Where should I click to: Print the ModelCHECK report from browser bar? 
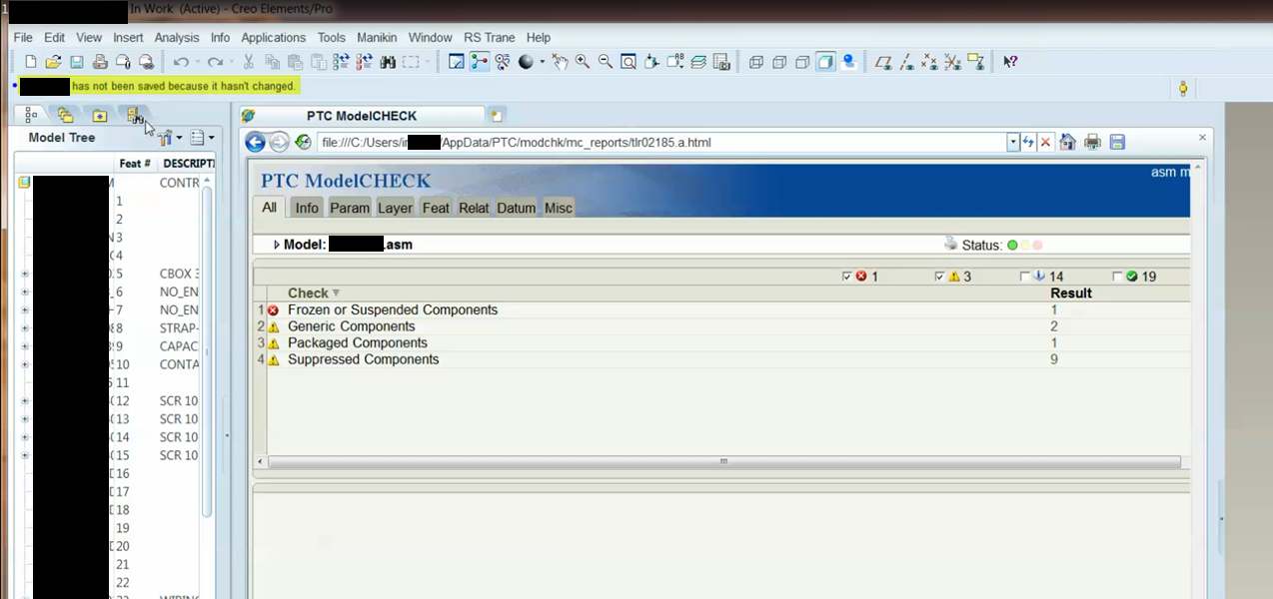[x=1092, y=142]
